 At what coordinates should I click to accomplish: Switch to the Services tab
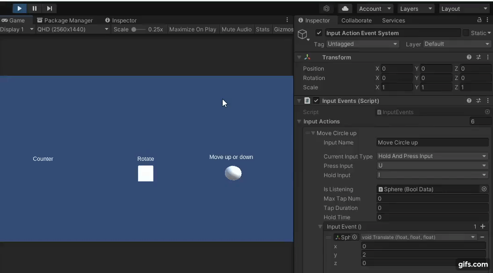(x=393, y=20)
